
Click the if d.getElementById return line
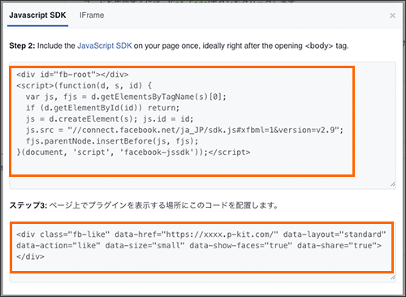pyautogui.click(x=102, y=108)
